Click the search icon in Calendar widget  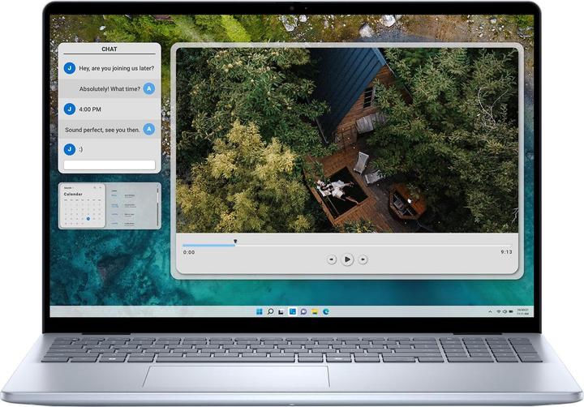tap(94, 187)
